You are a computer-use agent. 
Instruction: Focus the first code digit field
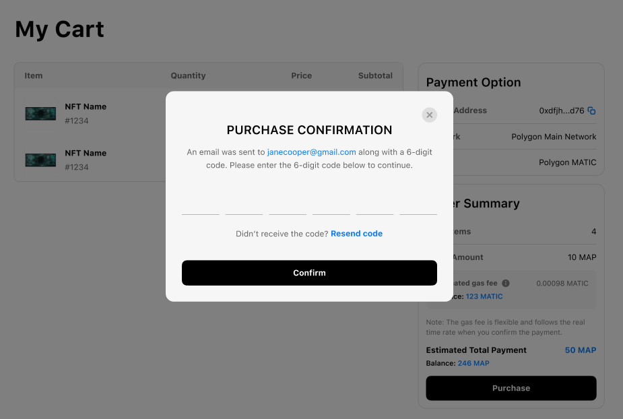[x=201, y=205]
